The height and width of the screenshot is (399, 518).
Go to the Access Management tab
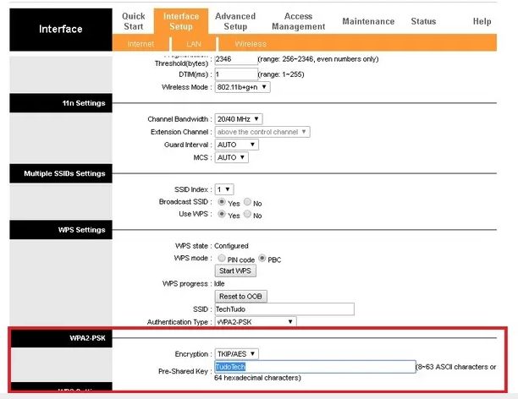point(298,21)
